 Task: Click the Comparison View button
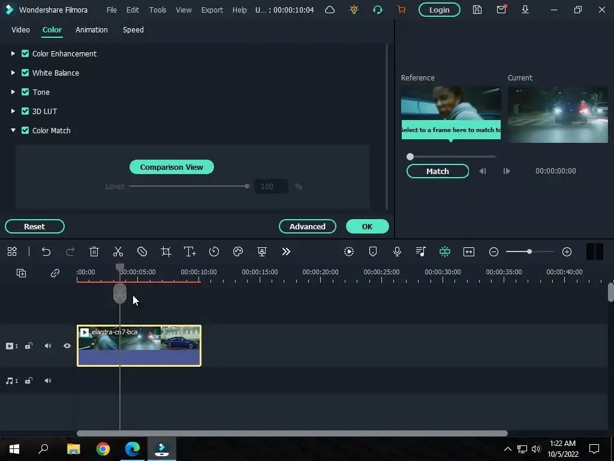pyautogui.click(x=171, y=167)
